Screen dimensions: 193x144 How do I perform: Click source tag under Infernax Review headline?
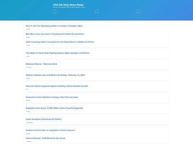pyautogui.click(x=29, y=142)
